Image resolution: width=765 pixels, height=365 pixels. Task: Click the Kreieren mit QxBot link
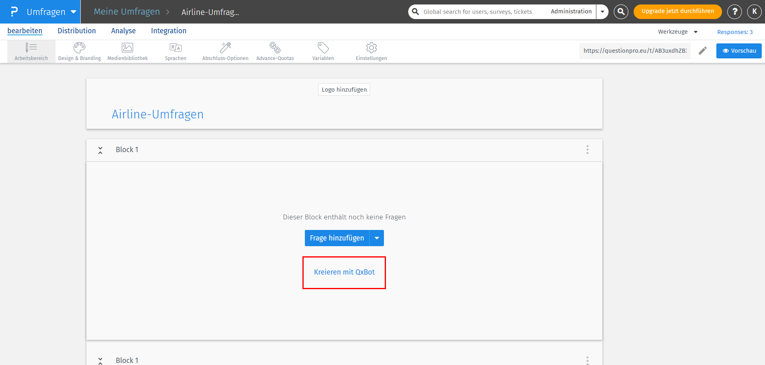click(x=344, y=272)
